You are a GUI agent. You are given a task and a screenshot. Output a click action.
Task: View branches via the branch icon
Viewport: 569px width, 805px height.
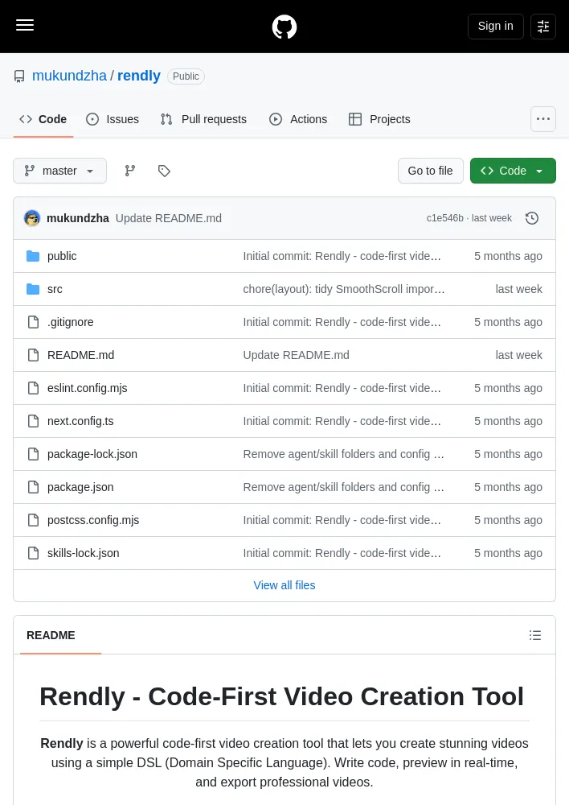(130, 171)
